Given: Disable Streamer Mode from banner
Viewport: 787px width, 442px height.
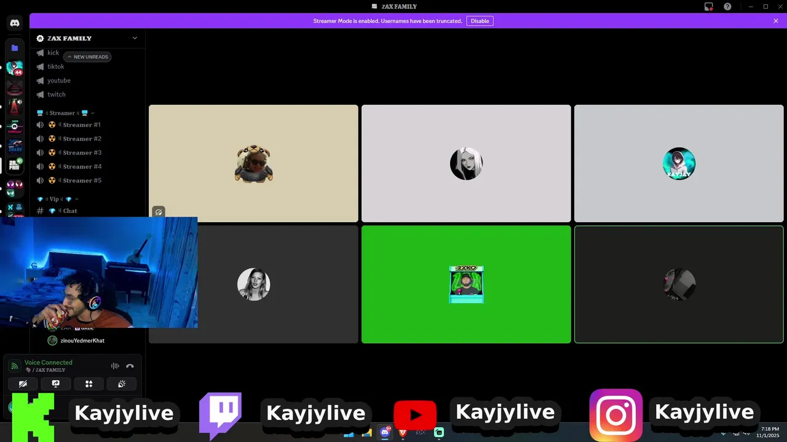Looking at the screenshot, I should [x=480, y=21].
